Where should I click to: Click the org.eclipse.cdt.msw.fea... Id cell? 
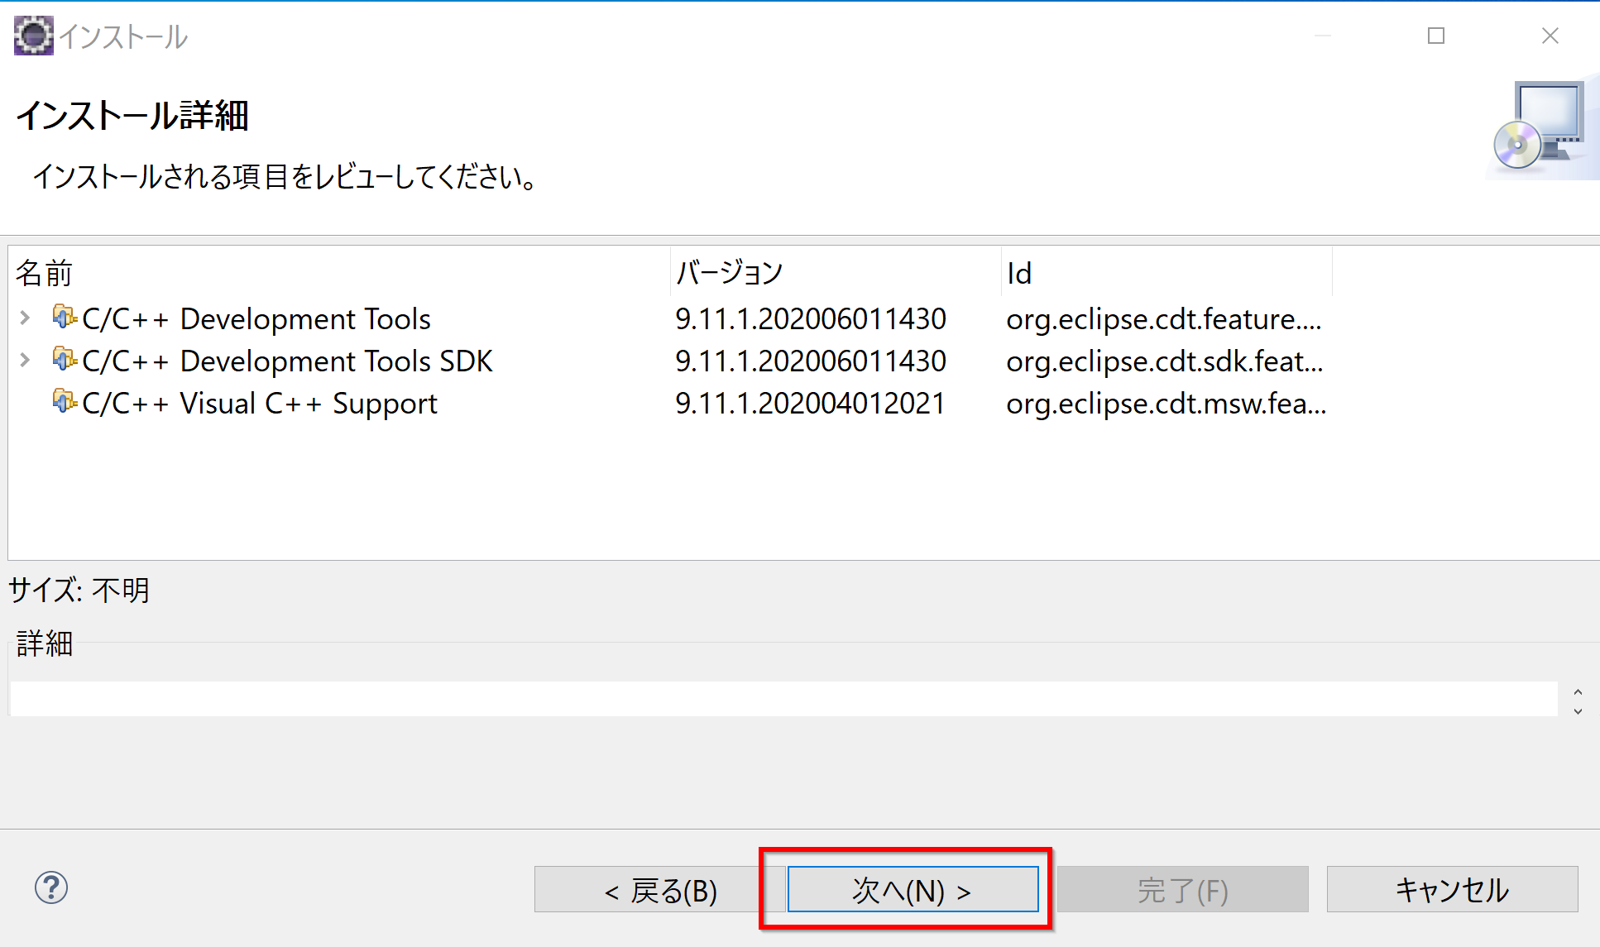point(1166,404)
